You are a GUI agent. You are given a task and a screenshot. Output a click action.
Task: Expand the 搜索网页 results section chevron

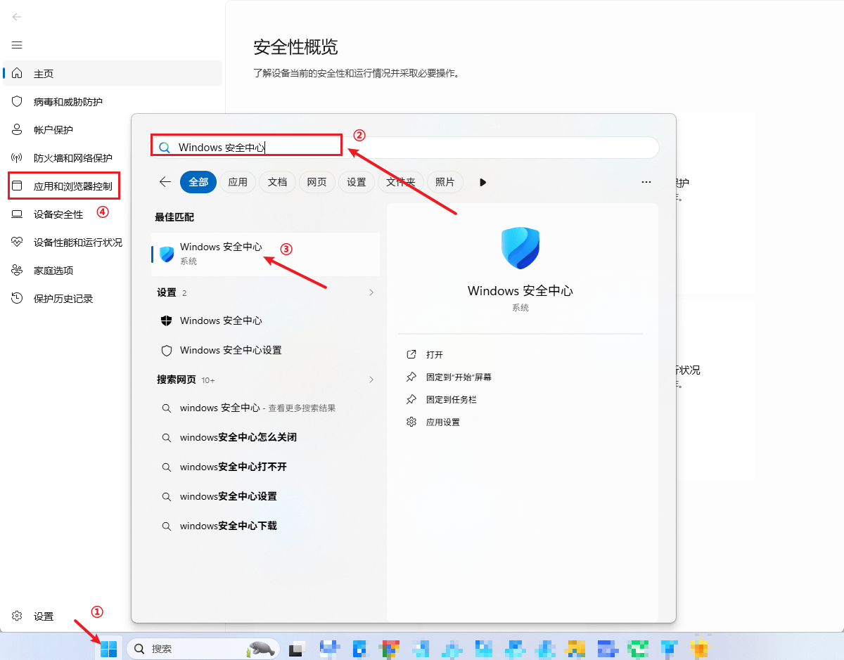tap(371, 380)
